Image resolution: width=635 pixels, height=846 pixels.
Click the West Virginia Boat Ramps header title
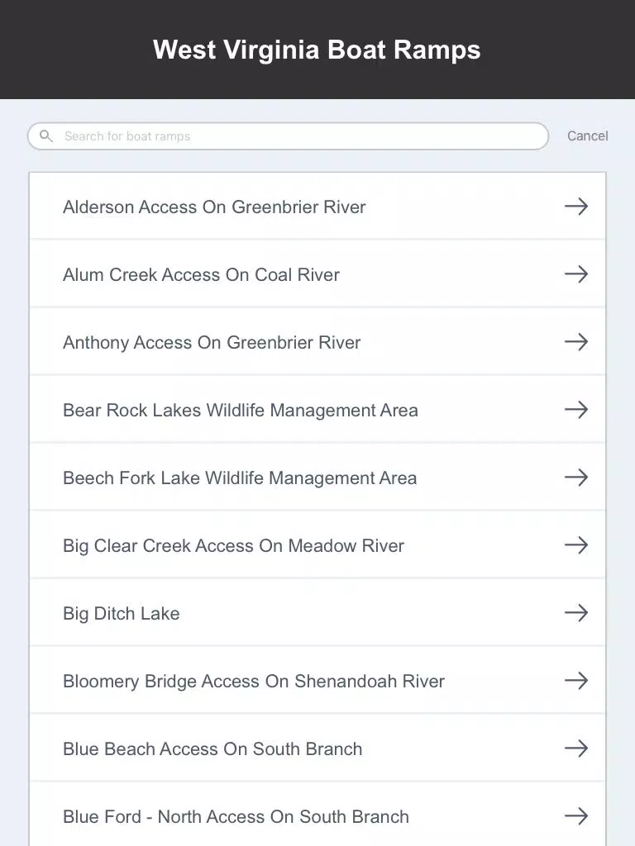[317, 50]
